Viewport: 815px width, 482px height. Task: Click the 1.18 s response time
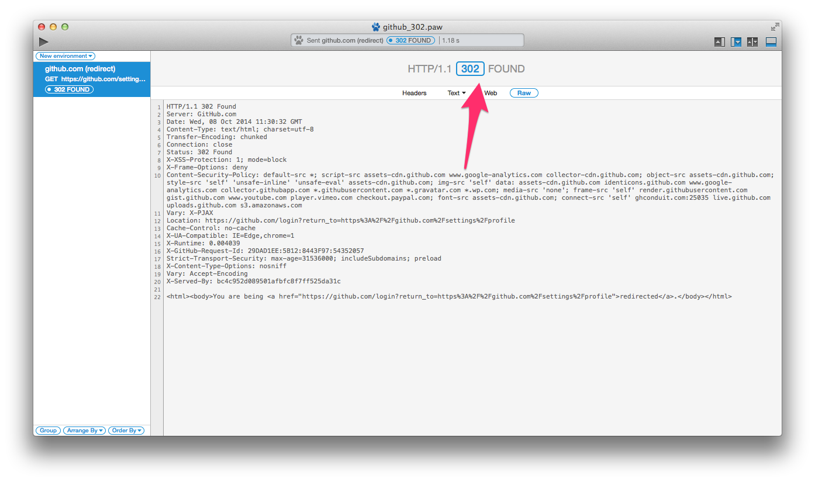[451, 41]
